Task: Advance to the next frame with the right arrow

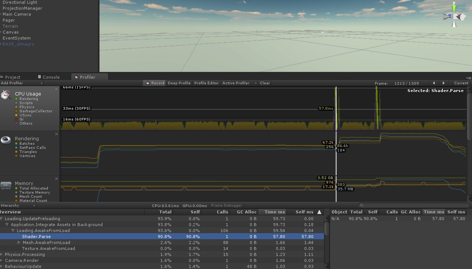Action: (444, 83)
